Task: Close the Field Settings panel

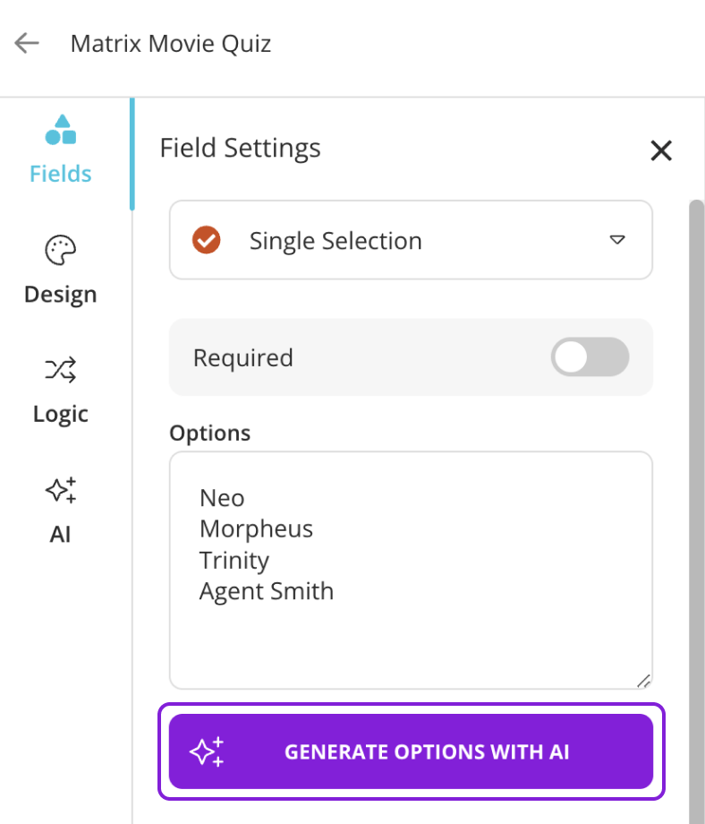Action: pyautogui.click(x=661, y=150)
